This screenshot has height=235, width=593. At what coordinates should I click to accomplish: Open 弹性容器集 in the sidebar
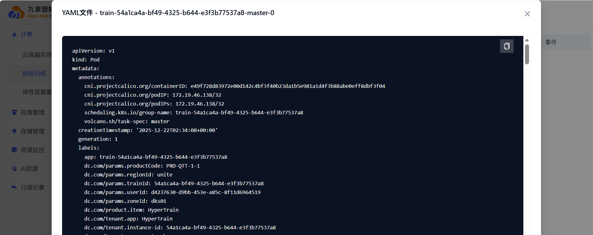[x=37, y=92]
